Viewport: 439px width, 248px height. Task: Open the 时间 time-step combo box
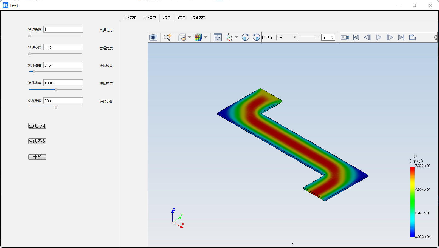coord(287,38)
